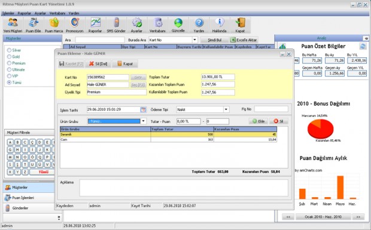Screen dimensions: 371x230
Task: Expand the Ürün Grubu dropdown
Action: pos(144,121)
